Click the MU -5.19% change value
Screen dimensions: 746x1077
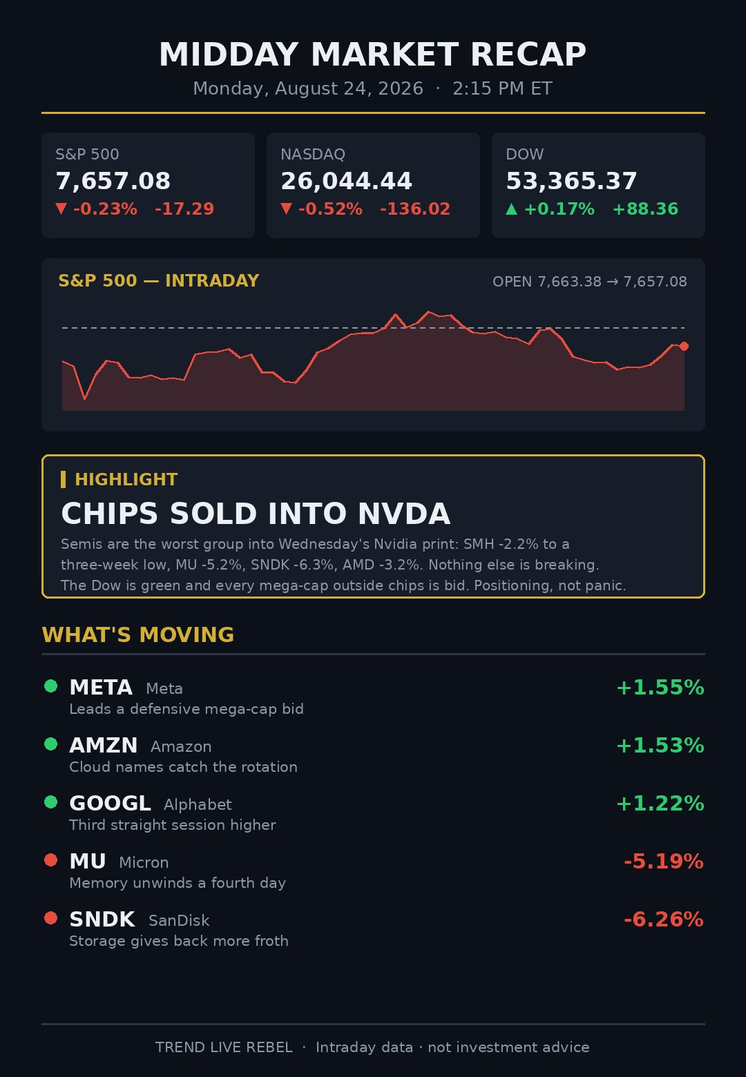click(663, 862)
